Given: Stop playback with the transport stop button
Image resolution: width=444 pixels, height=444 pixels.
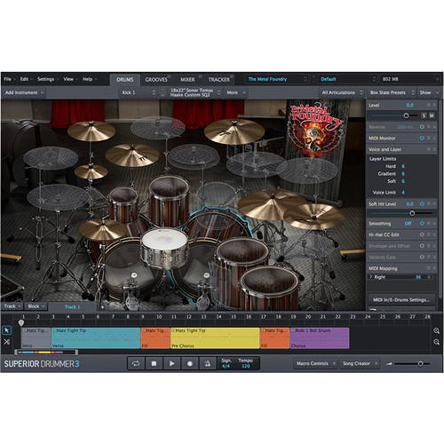Looking at the screenshot, I should (x=154, y=363).
